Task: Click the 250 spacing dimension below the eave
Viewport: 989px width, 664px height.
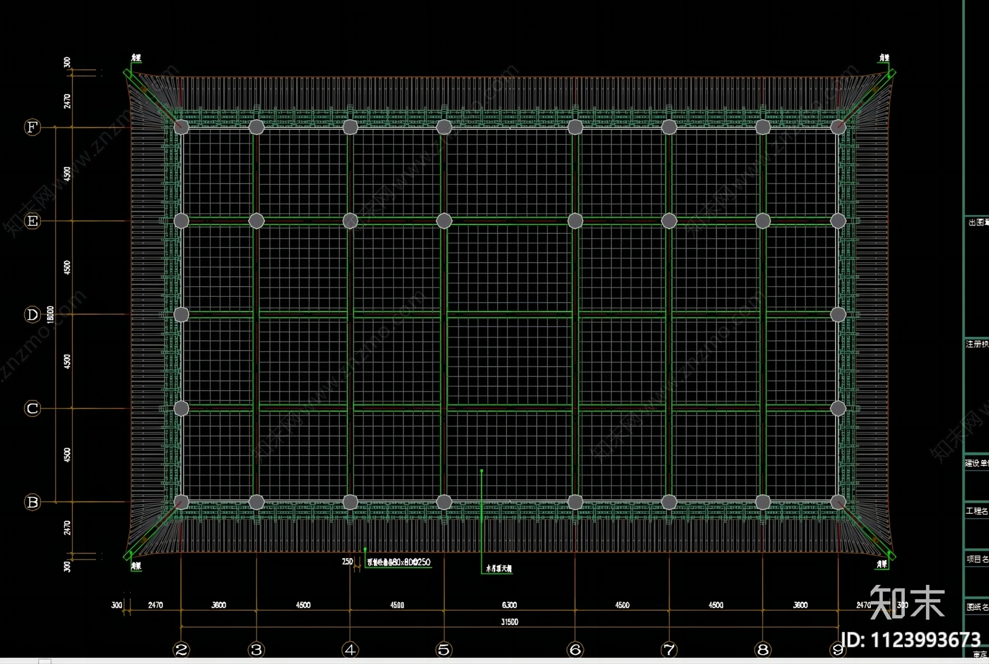Action: (347, 561)
